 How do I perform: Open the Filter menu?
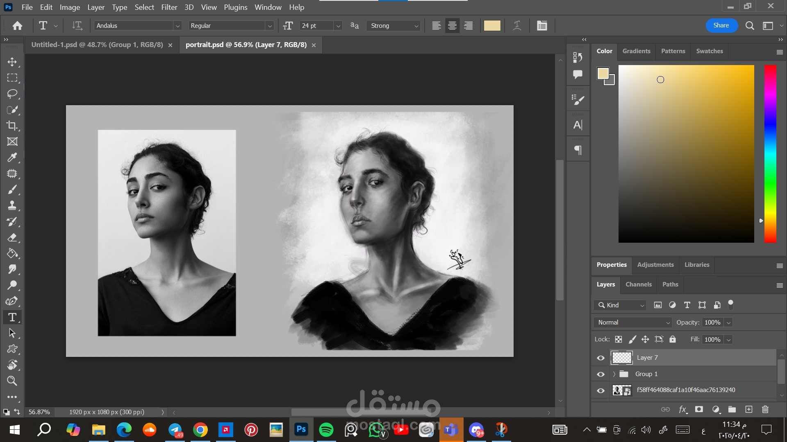(x=169, y=7)
